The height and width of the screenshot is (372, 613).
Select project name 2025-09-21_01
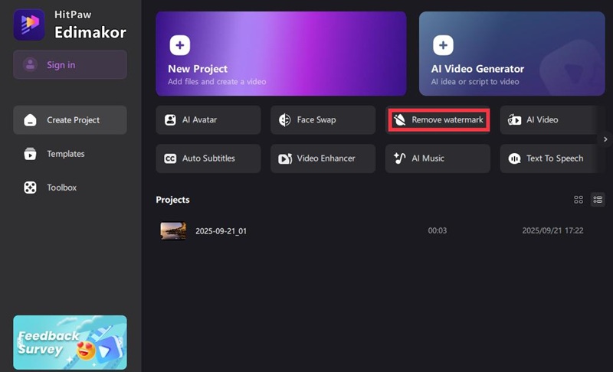[221, 231]
